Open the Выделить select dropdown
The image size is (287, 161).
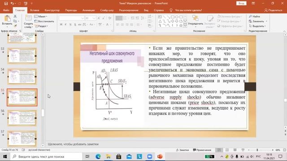(257, 26)
